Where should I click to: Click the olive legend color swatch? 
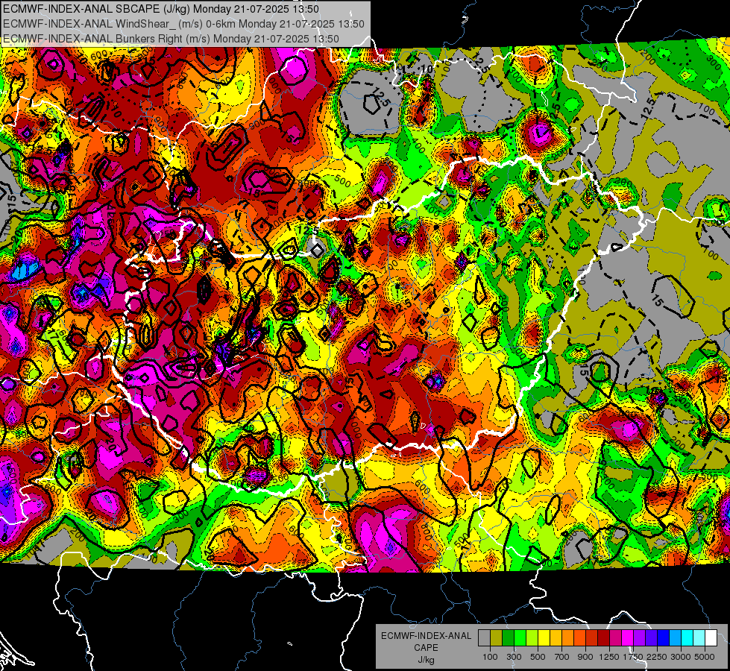click(497, 638)
